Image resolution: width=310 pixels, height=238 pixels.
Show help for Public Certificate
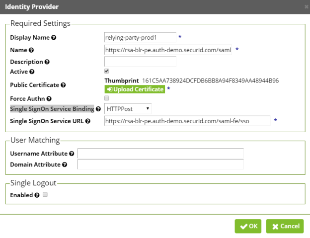coord(63,85)
